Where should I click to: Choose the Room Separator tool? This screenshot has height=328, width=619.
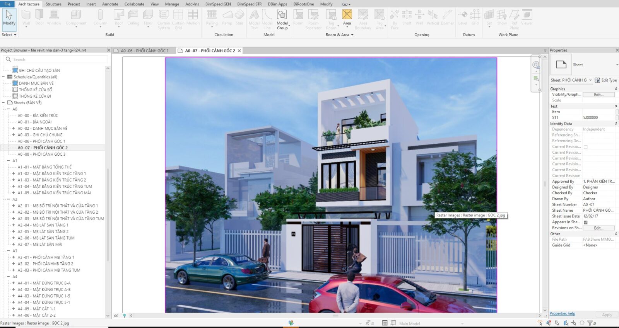[313, 19]
